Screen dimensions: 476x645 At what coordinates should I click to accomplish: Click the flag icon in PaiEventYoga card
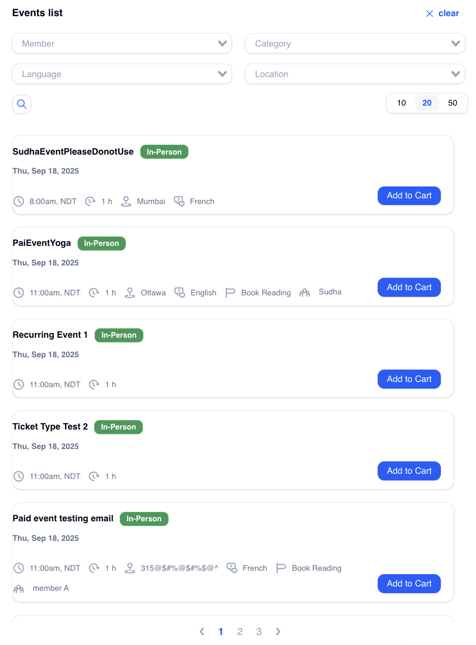click(x=230, y=293)
